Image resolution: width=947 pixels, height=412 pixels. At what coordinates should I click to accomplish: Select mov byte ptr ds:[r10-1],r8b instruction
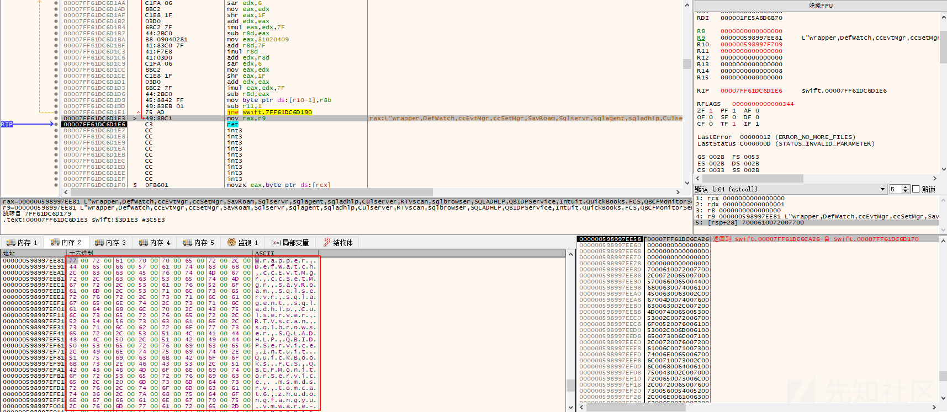click(x=279, y=100)
